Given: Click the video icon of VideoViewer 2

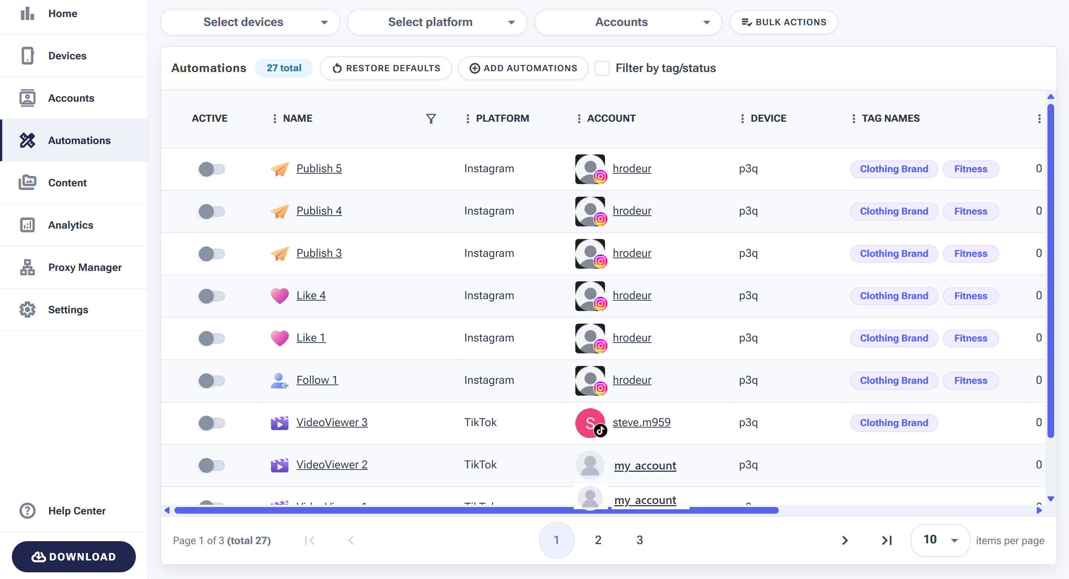Looking at the screenshot, I should click(x=280, y=465).
